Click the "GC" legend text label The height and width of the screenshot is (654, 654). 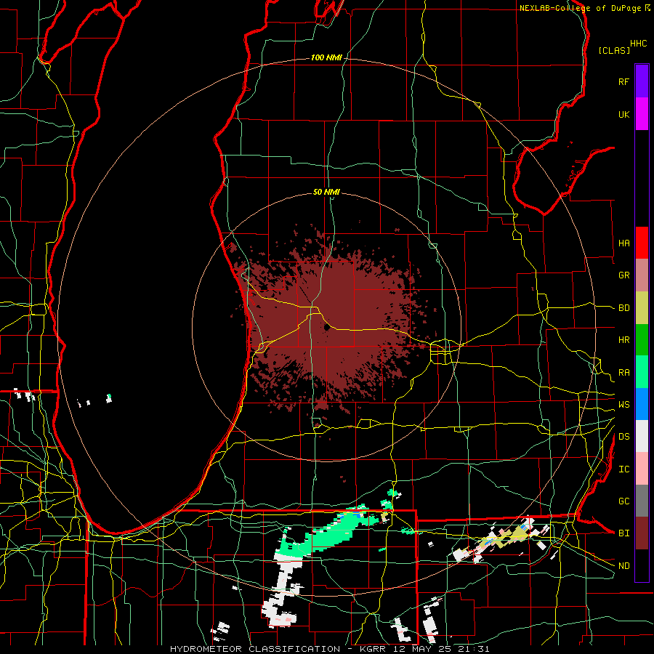pos(624,501)
